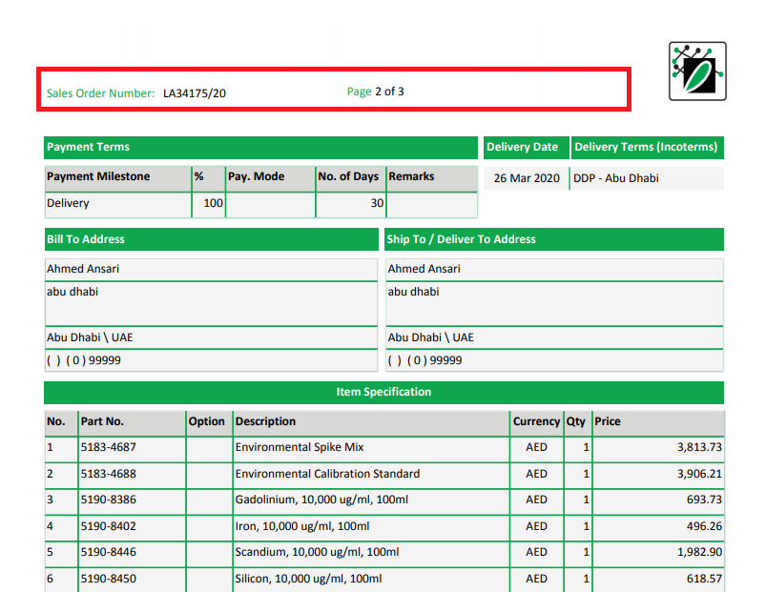Image resolution: width=766 pixels, height=592 pixels.
Task: Select the Environmental Spike Mix description
Action: 300,447
